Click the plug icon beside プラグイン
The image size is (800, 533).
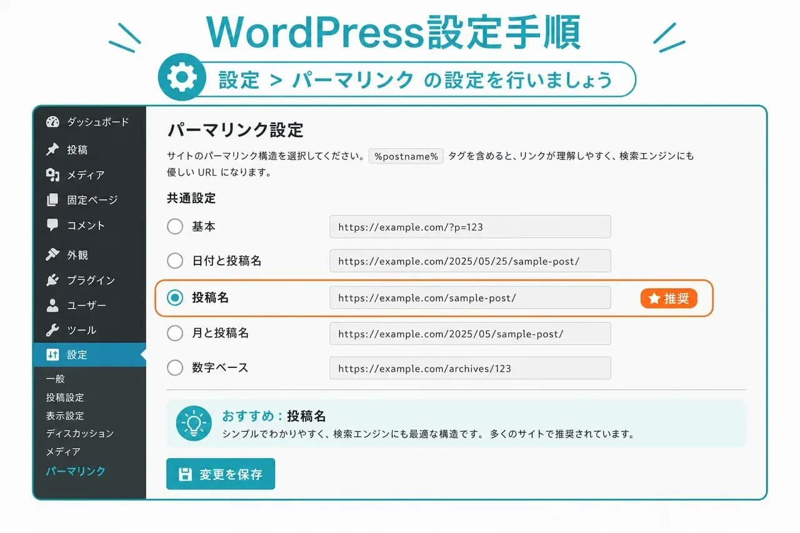pyautogui.click(x=52, y=280)
